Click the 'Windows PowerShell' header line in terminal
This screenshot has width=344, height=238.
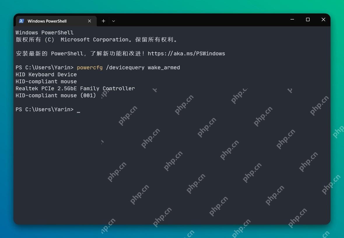click(45, 33)
